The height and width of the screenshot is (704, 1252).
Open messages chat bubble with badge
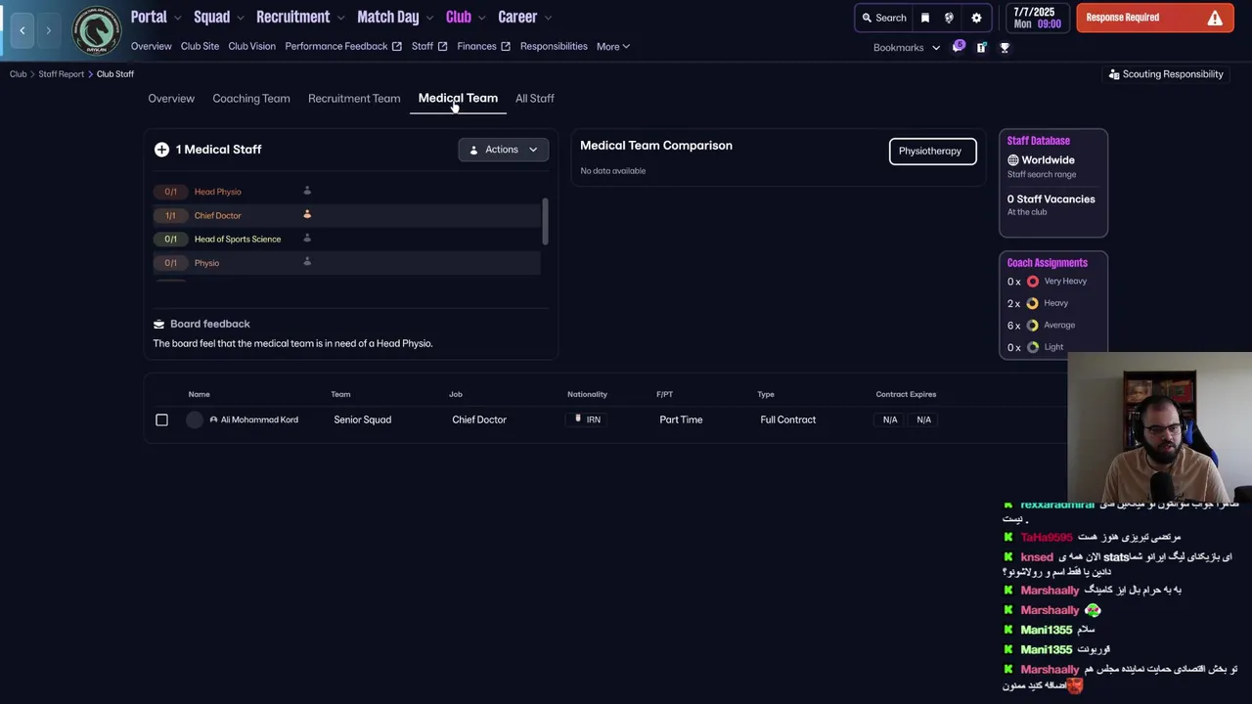pos(959,47)
